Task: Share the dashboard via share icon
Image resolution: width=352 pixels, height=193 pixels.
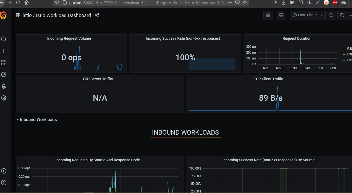Action: (97, 15)
